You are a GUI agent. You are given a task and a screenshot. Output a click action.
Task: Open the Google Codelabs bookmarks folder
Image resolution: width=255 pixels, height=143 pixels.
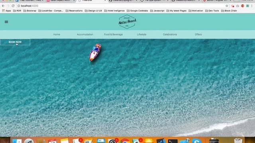(x=137, y=11)
